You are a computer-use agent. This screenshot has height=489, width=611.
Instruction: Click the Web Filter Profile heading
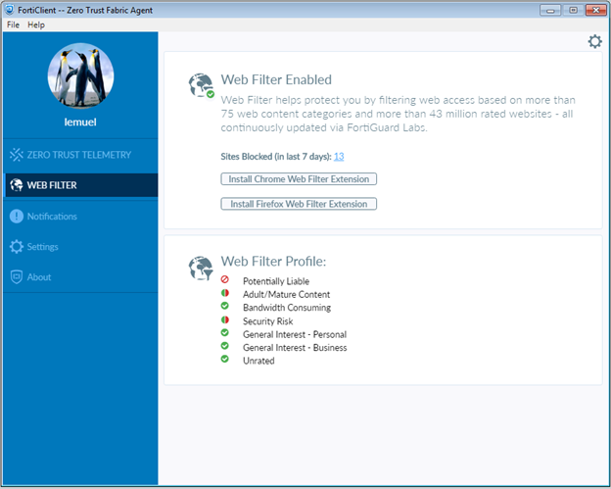(273, 262)
